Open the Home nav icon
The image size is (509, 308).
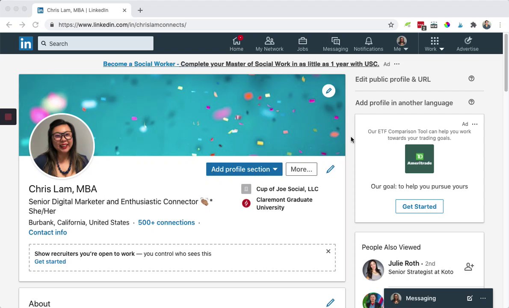pos(236,44)
